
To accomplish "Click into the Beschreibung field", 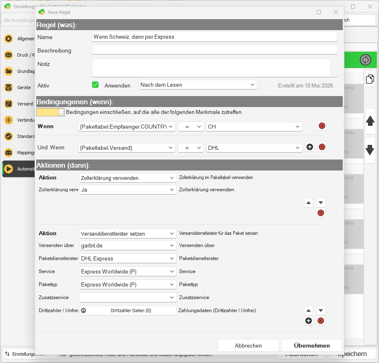I will click(215, 50).
